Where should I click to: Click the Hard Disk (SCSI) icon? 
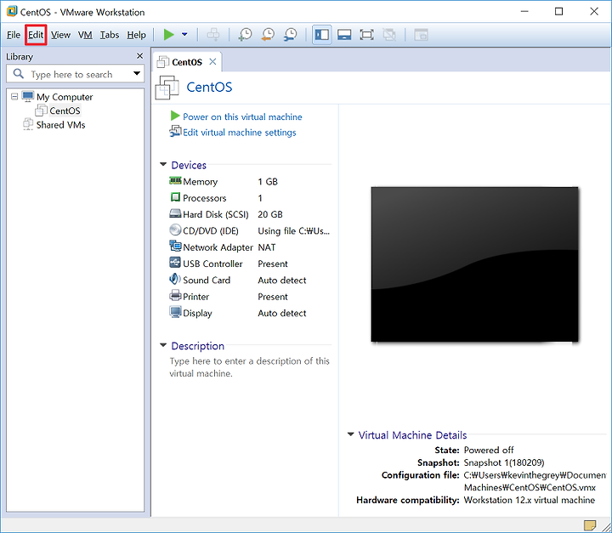tap(175, 213)
